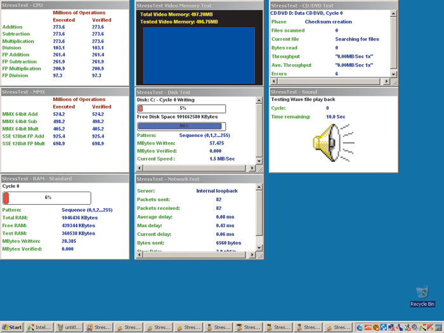Screen dimensions: 444x333
Task: Activate the StressTest - Network test title bar
Action: point(199,179)
